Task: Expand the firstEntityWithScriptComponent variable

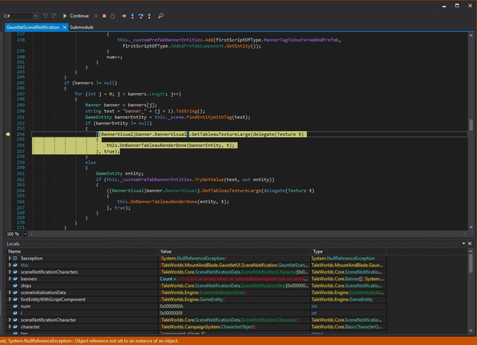Action: [x=10, y=300]
